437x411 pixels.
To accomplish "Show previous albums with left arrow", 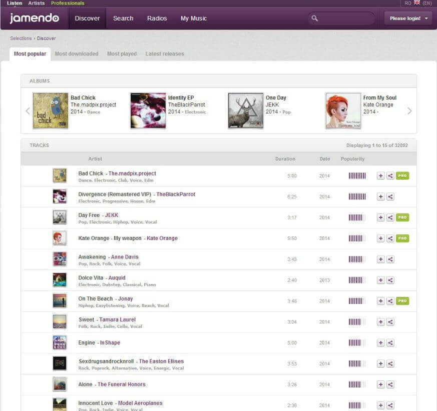I will click(x=28, y=111).
